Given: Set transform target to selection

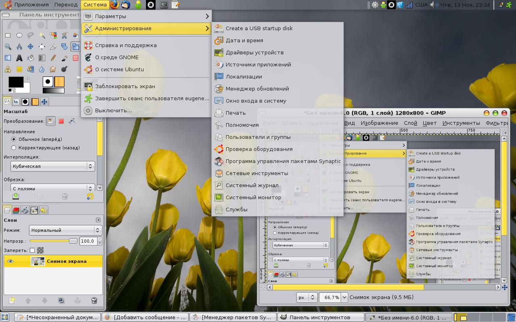Looking at the screenshot, I should point(61,121).
